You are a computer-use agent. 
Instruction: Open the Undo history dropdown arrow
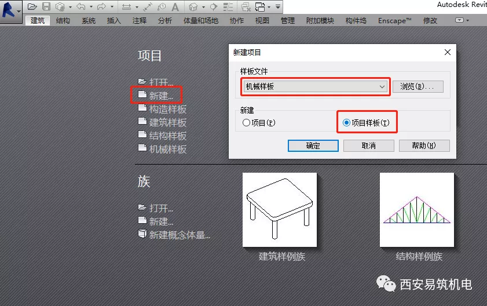tap(91, 6)
